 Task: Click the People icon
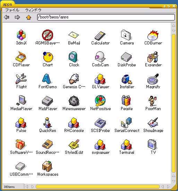[126, 101]
